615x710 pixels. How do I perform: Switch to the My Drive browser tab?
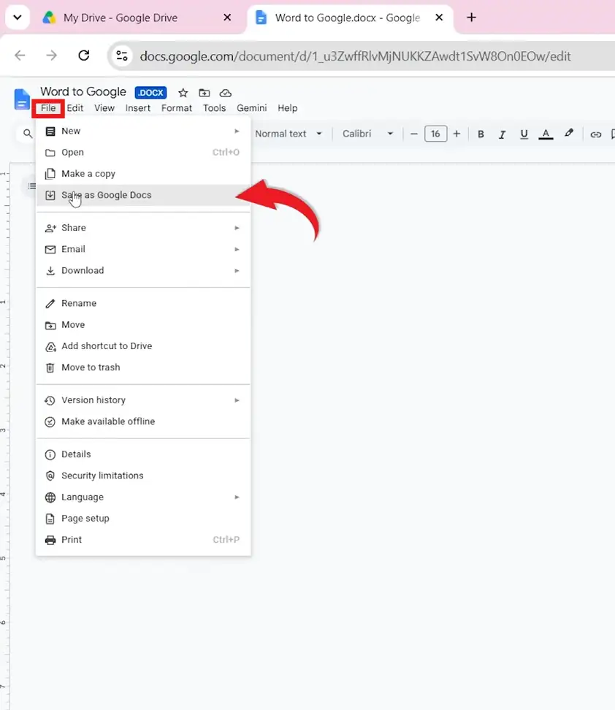coord(120,18)
